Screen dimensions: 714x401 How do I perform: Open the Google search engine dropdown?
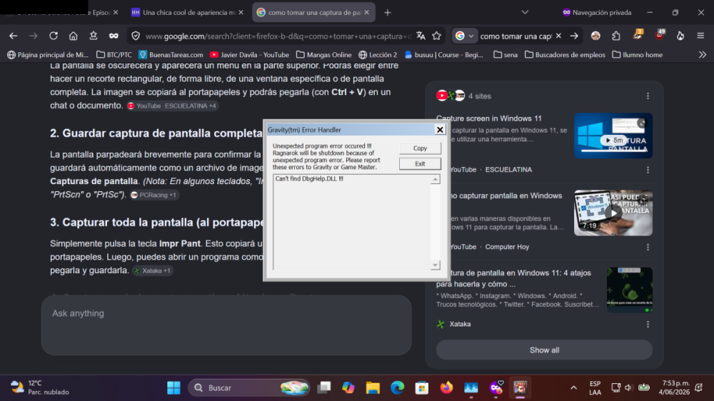[x=465, y=36]
